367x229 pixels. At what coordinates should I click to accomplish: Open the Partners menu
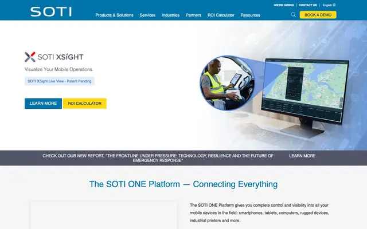coord(193,15)
